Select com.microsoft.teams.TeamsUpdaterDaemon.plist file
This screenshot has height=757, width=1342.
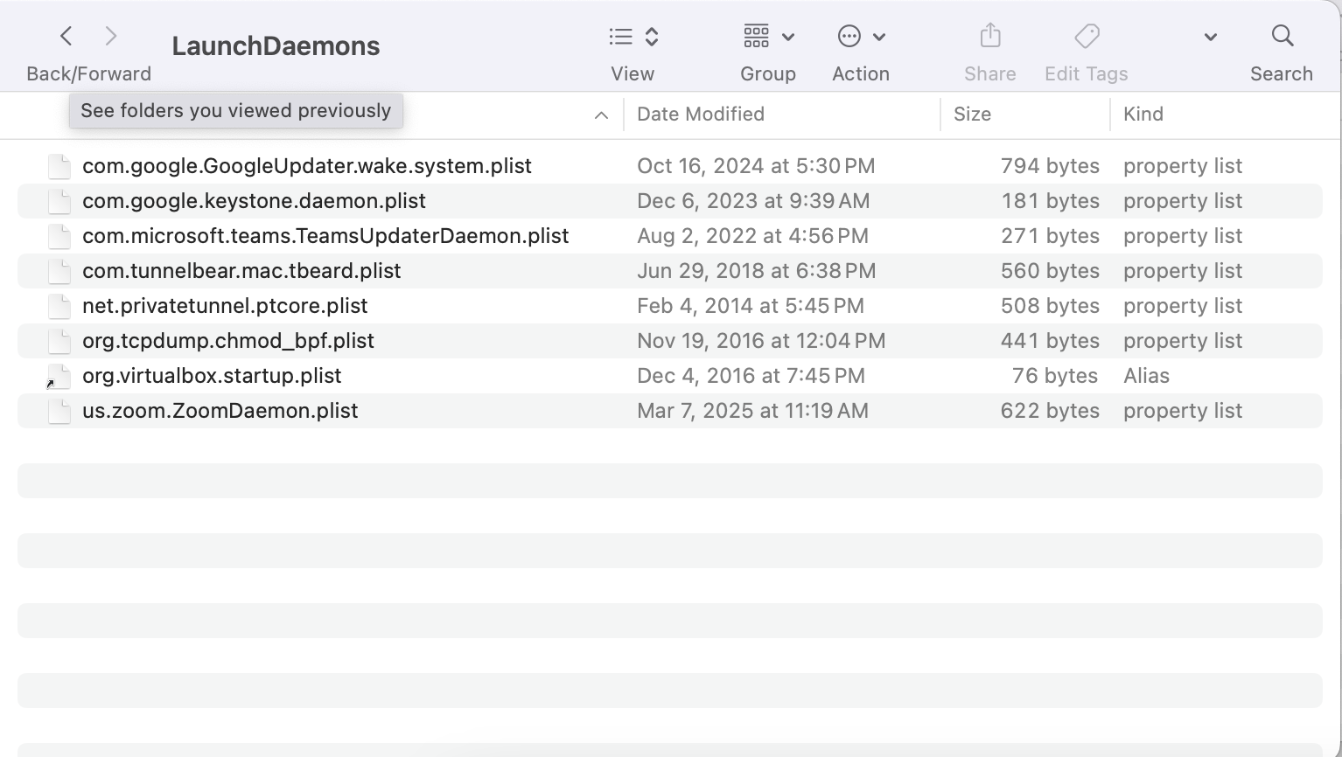(x=325, y=236)
